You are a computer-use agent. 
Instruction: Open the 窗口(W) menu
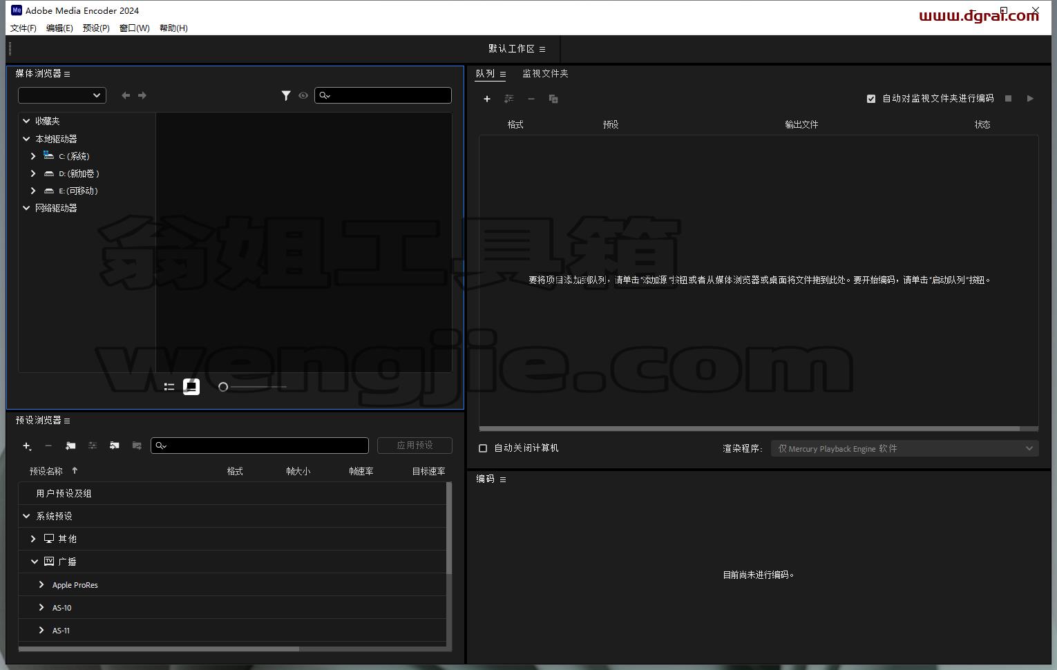134,28
